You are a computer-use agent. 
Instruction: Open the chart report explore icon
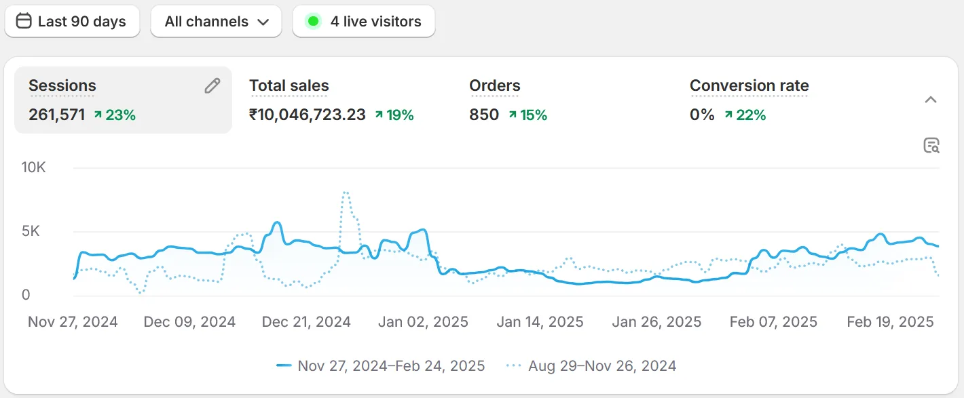coord(931,145)
